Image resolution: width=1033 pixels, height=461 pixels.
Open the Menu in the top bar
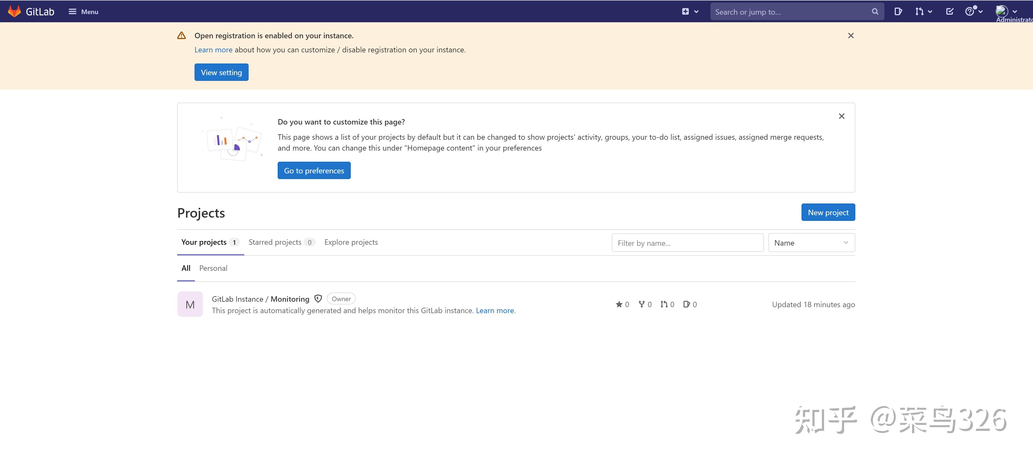[83, 11]
